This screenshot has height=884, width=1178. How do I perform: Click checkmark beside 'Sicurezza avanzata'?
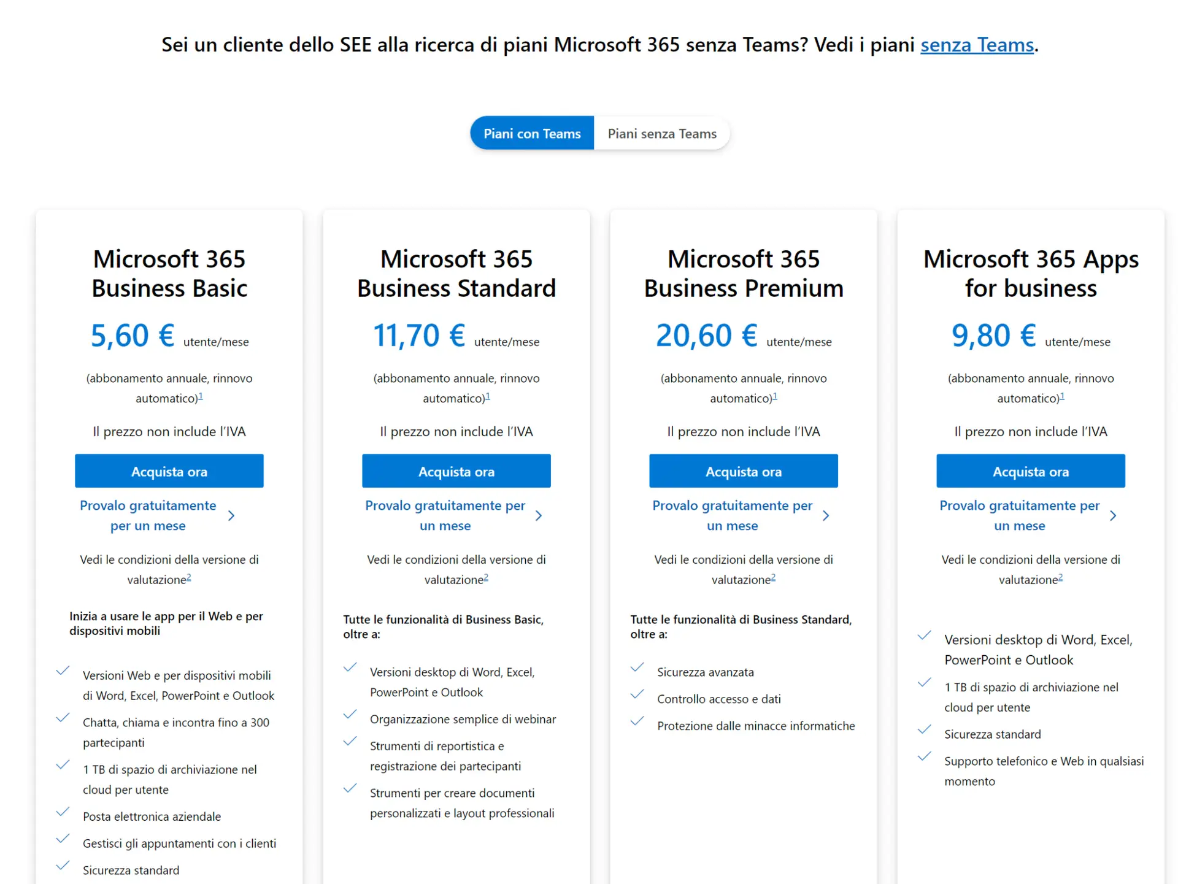pos(637,667)
